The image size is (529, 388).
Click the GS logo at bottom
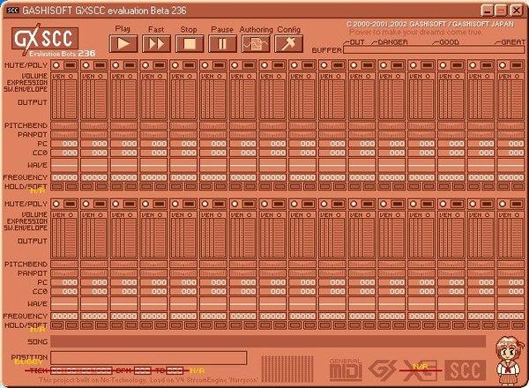[384, 369]
